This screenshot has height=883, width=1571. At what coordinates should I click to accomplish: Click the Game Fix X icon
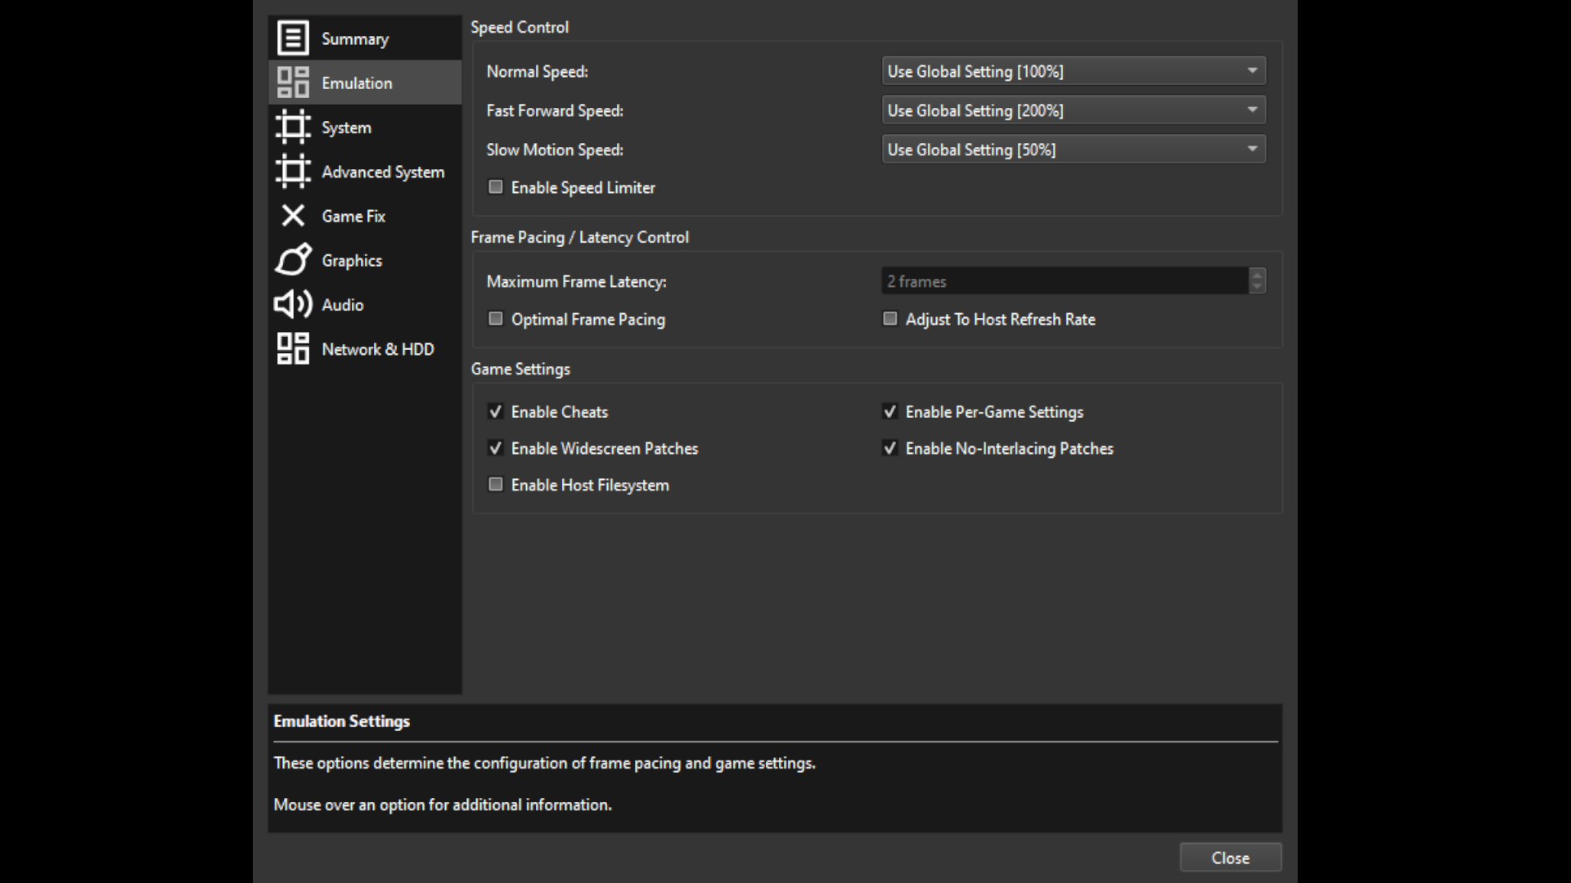(292, 216)
